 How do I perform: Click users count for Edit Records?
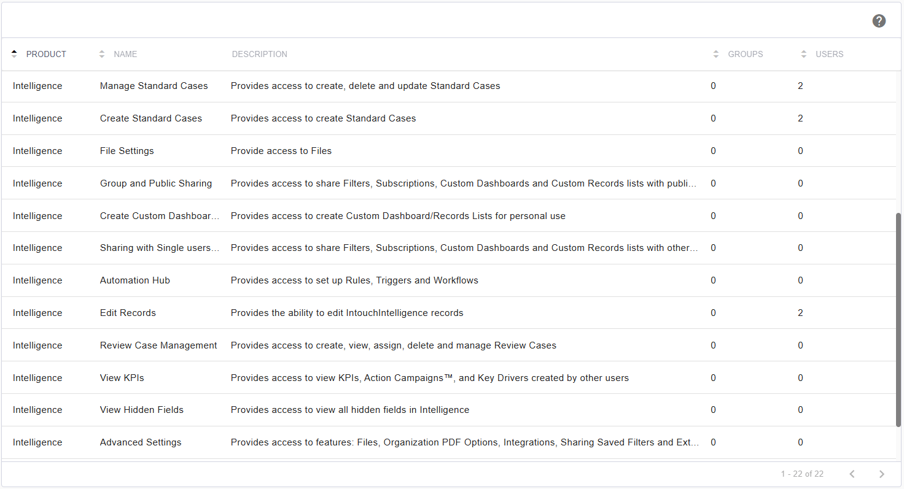(800, 313)
